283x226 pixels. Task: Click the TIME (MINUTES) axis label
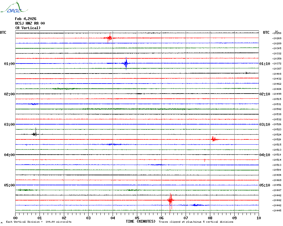[x=141, y=221]
